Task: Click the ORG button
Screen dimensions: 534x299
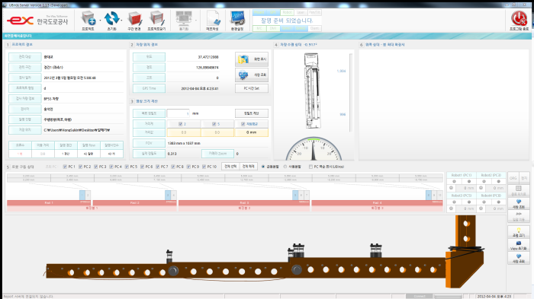Action: click(513, 178)
